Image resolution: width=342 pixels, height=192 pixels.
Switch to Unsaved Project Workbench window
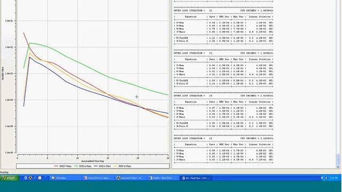click(x=131, y=178)
